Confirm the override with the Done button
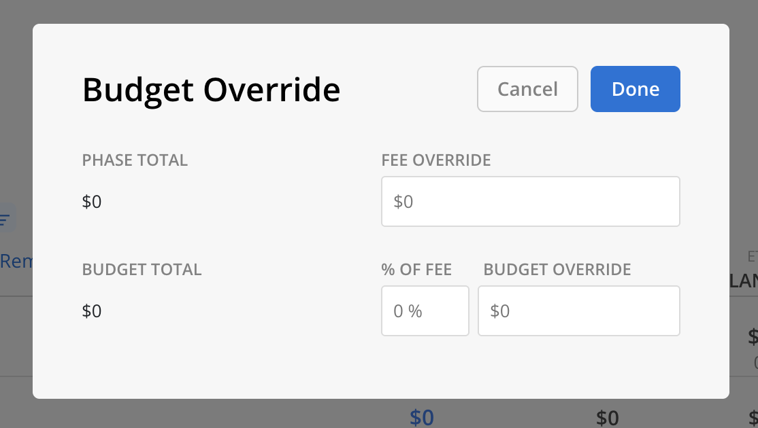Image resolution: width=758 pixels, height=428 pixels. 636,89
